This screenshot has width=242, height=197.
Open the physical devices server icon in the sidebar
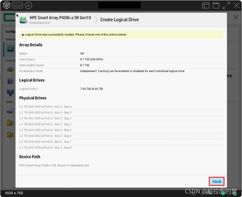pyautogui.click(x=10, y=81)
